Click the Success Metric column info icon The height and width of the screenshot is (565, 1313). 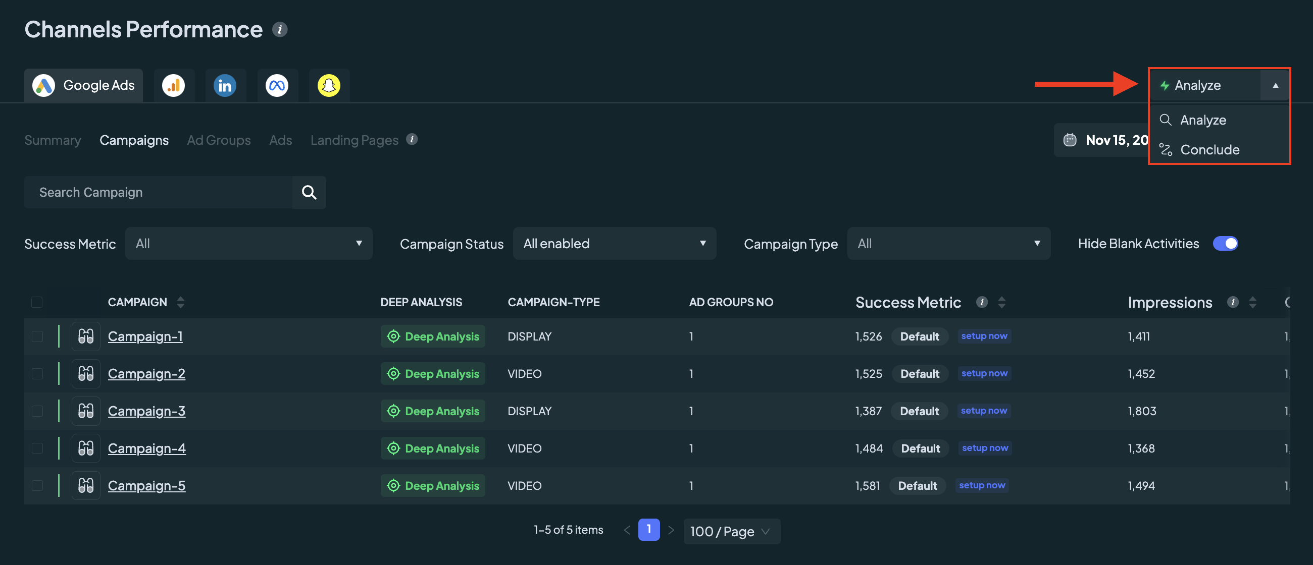(x=982, y=302)
